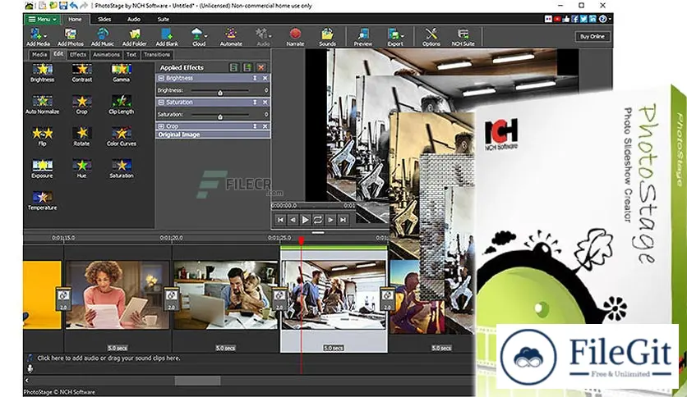Switch to the Slides ribbon tab
687x397 pixels.
coord(104,19)
